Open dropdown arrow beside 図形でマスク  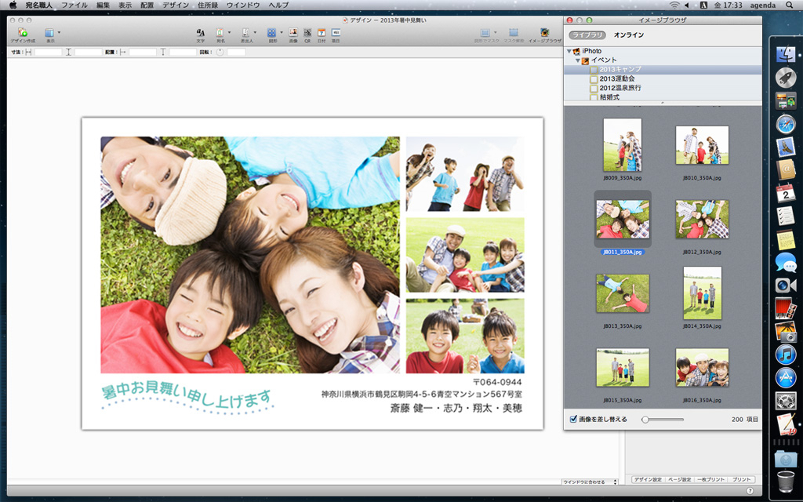click(x=495, y=32)
